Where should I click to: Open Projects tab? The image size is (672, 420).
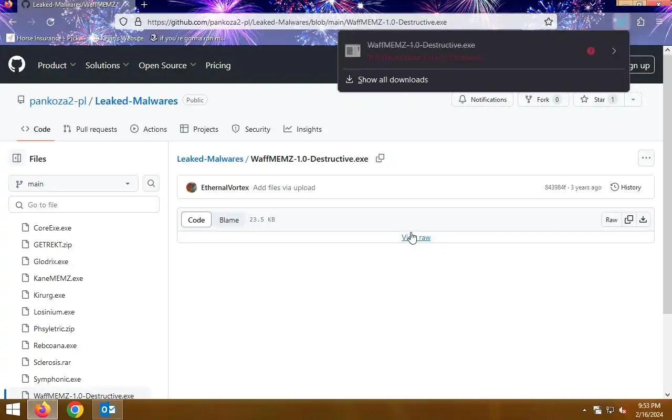pyautogui.click(x=199, y=129)
